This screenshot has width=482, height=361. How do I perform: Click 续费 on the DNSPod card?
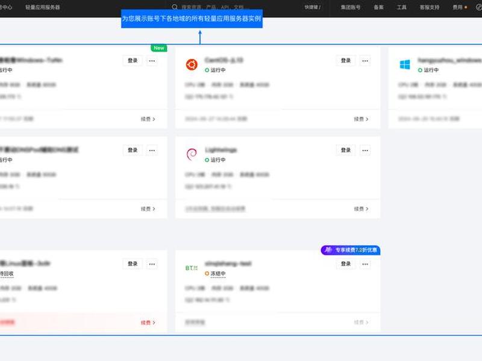pyautogui.click(x=148, y=209)
